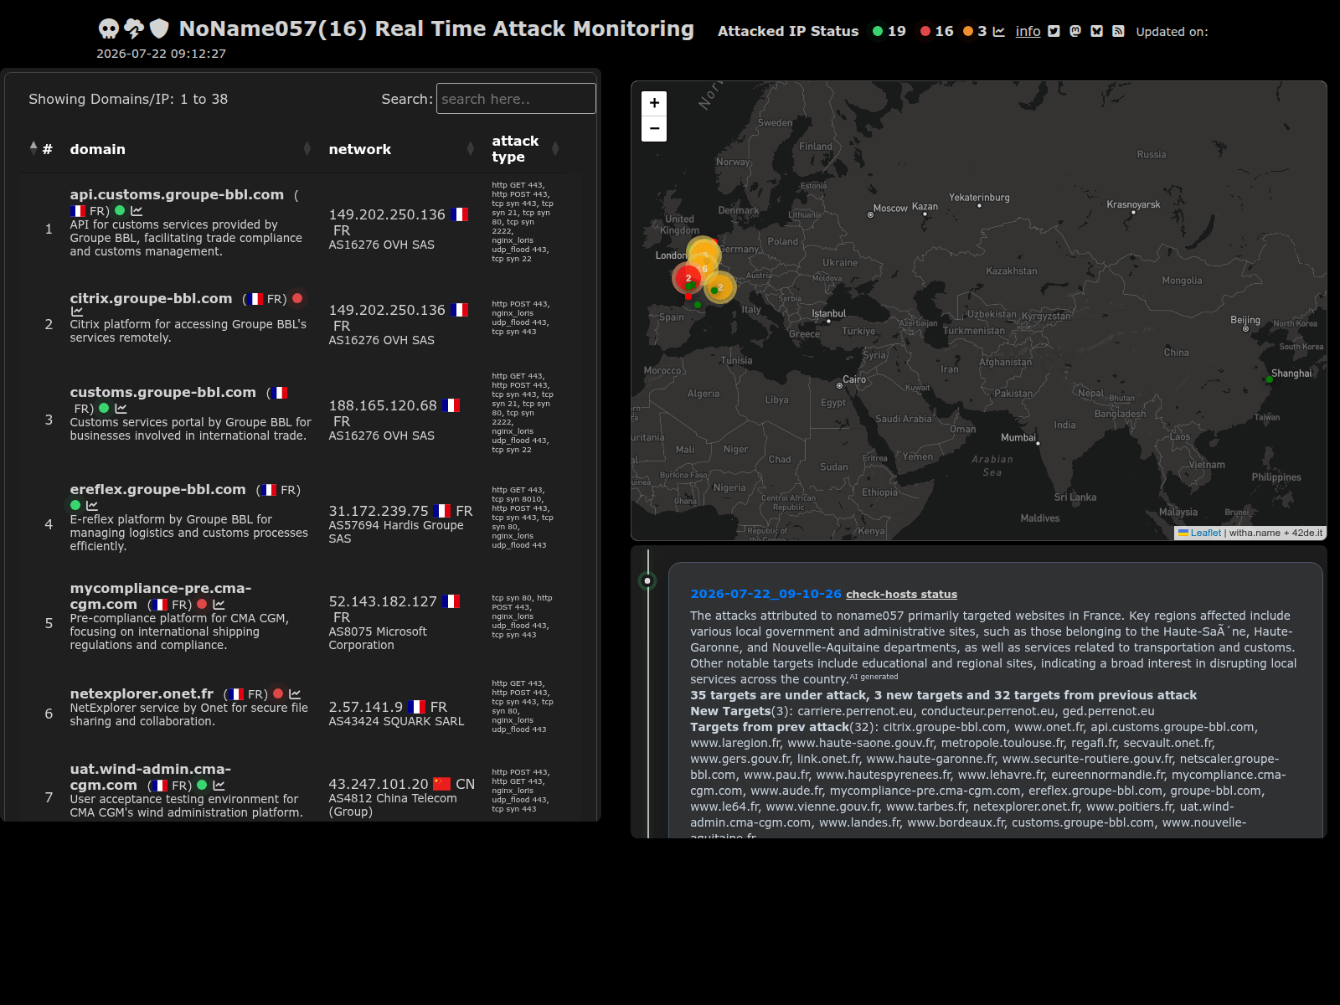Image resolution: width=1340 pixels, height=1005 pixels.
Task: Open the chart icon beside Attacked IP Status
Action: 998,31
